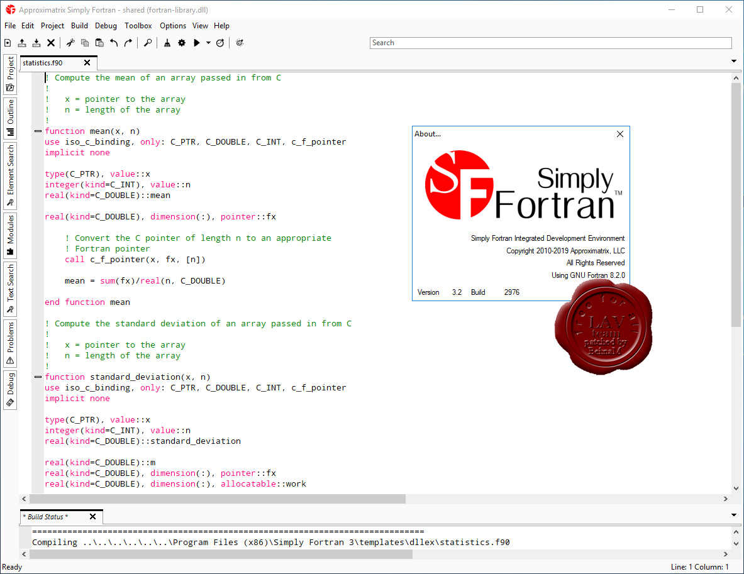Open the editor tab list dropdown arrow
Image resolution: width=744 pixels, height=574 pixels.
733,61
